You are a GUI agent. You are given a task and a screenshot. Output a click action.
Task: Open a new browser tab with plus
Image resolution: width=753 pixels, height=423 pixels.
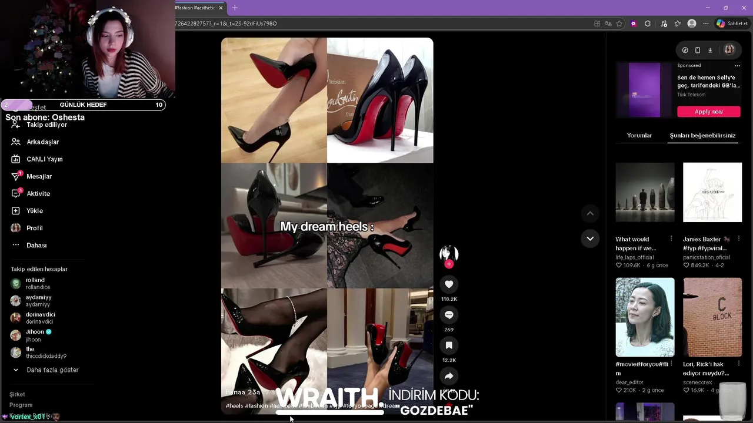[x=235, y=8]
